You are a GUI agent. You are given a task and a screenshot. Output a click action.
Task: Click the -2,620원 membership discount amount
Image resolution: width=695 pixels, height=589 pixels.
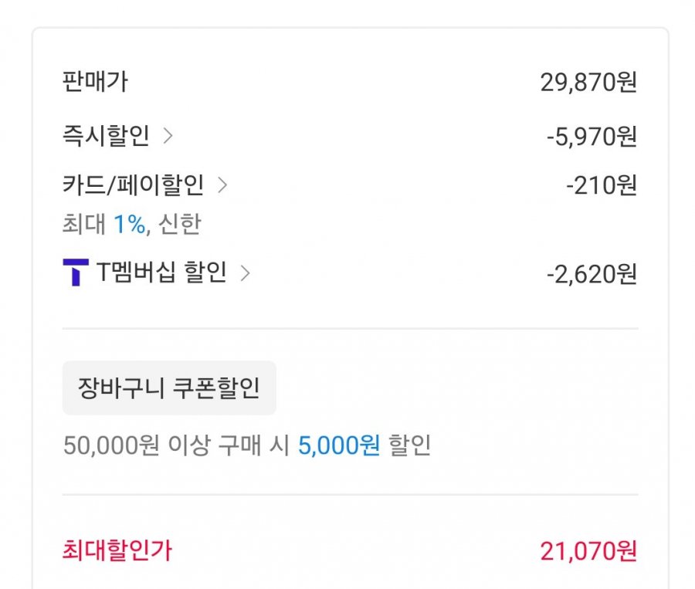592,274
